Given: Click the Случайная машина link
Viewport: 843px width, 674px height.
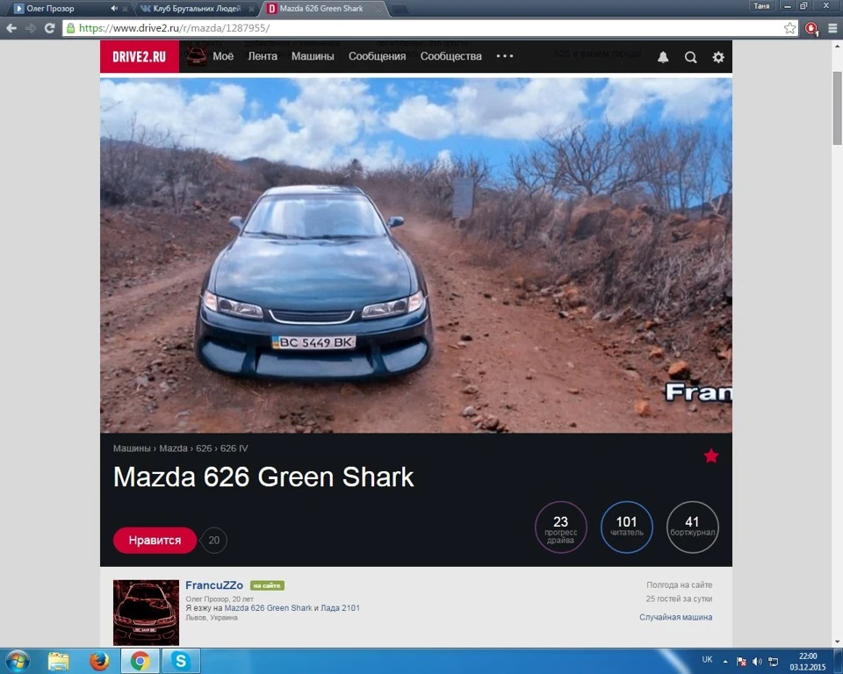Looking at the screenshot, I should pos(675,617).
